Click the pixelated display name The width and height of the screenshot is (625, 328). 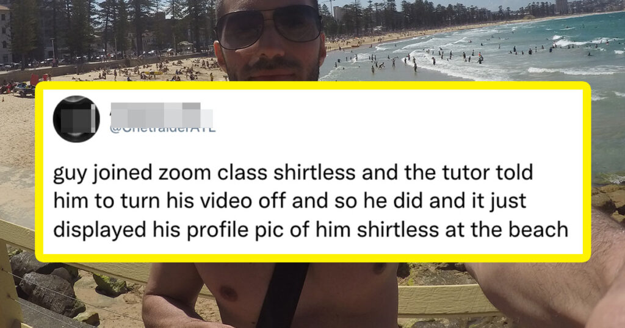(x=161, y=115)
